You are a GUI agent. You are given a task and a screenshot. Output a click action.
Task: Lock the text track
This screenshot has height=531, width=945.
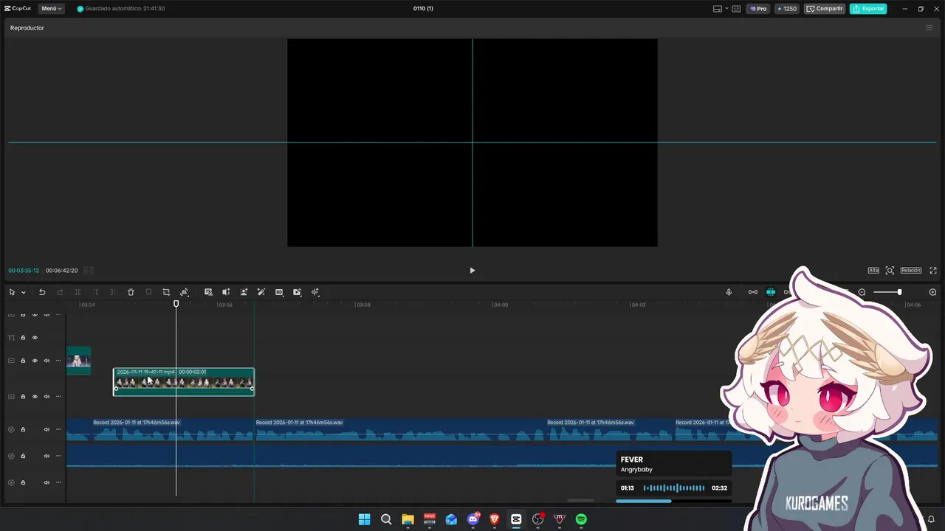[x=23, y=338]
